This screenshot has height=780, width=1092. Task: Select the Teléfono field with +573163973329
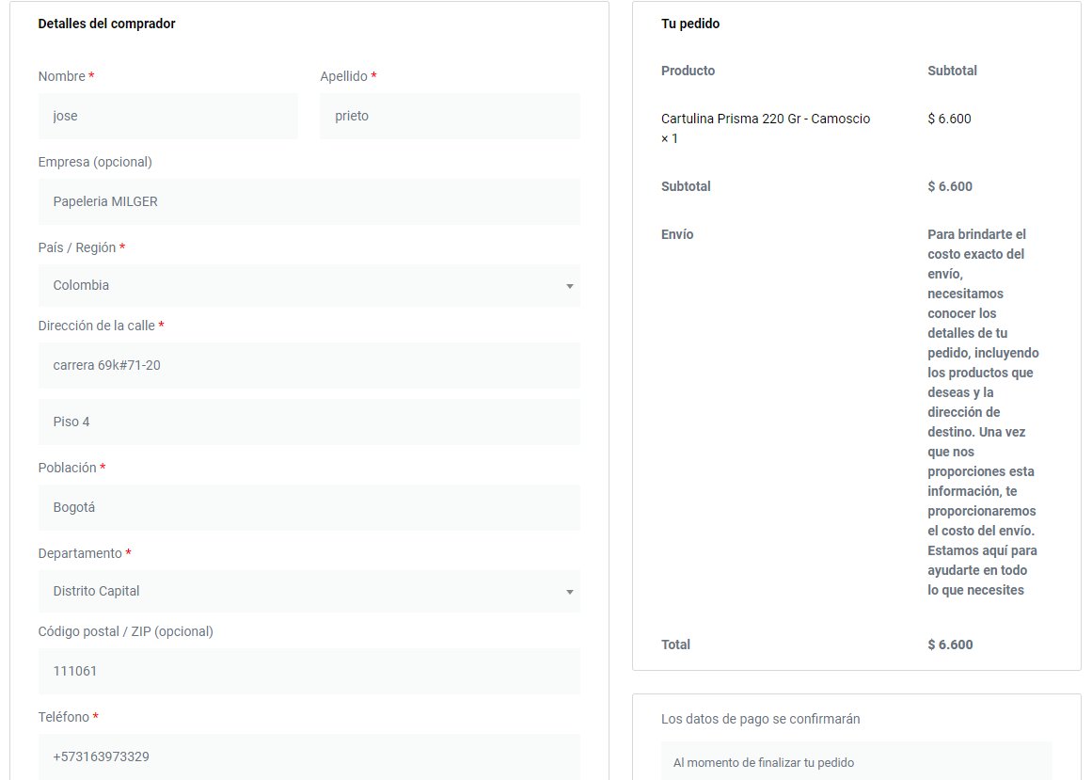(309, 756)
